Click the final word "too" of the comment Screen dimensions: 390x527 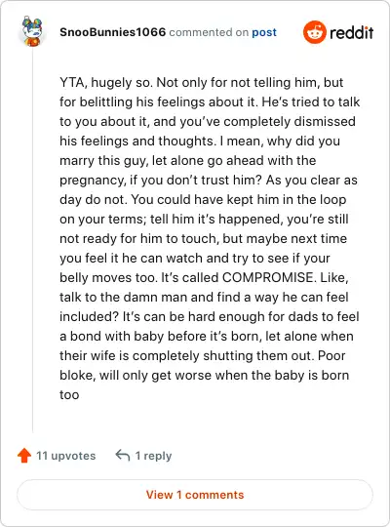(x=69, y=394)
